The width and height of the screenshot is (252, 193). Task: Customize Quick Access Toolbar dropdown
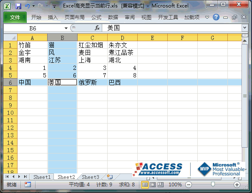click(x=55, y=7)
